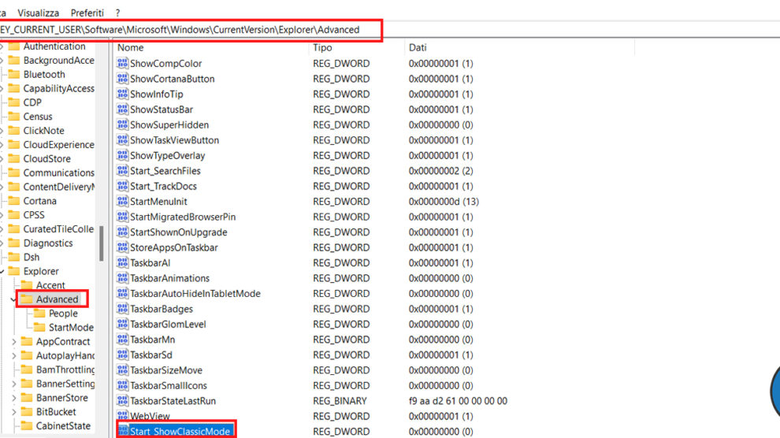Select the Authentication key
The width and height of the screenshot is (780, 438).
54,46
